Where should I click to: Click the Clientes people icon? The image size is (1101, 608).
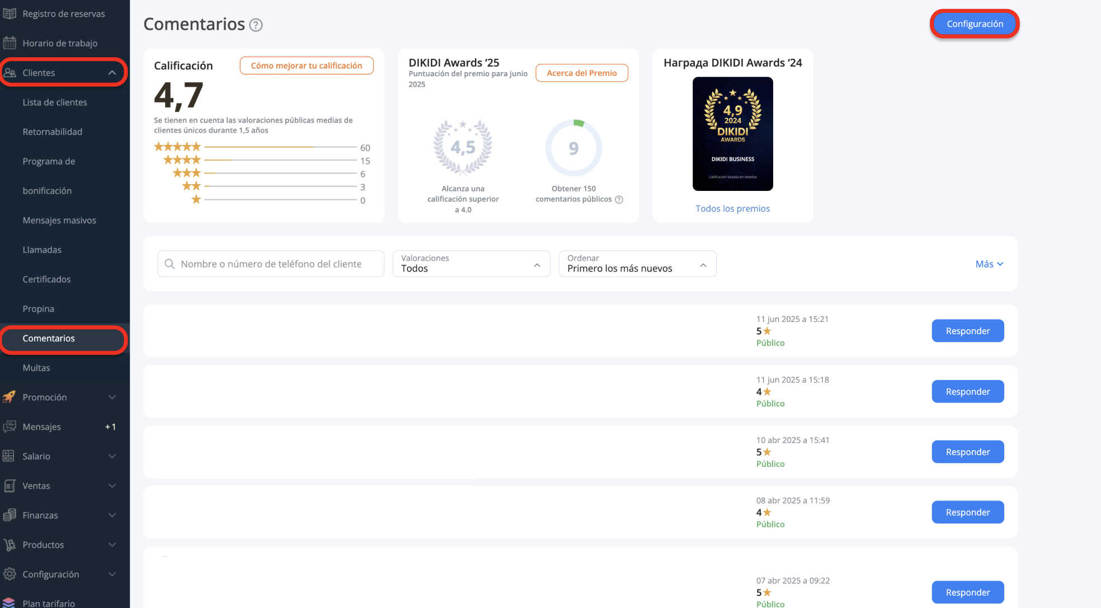[10, 73]
